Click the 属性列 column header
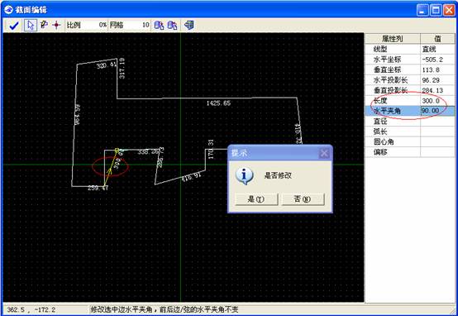Viewport: 458px width, 316px height. tap(393, 39)
